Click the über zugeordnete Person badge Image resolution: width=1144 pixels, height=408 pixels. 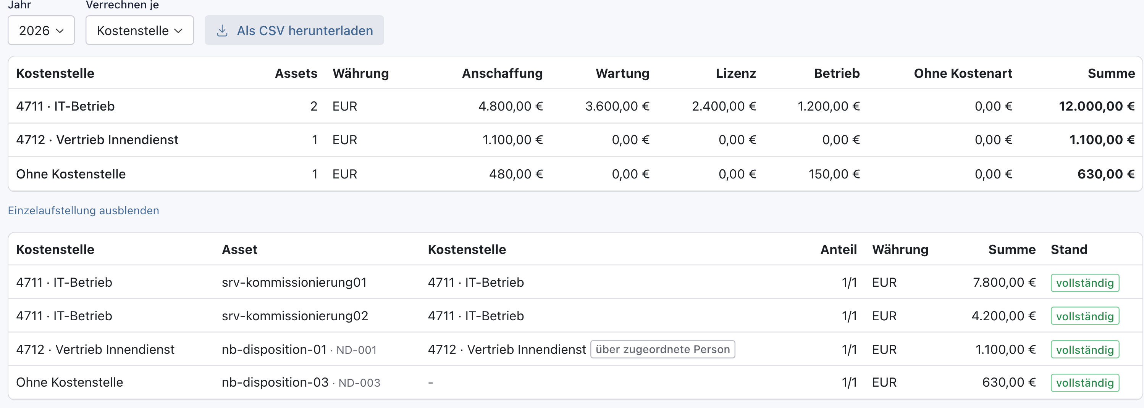(662, 349)
